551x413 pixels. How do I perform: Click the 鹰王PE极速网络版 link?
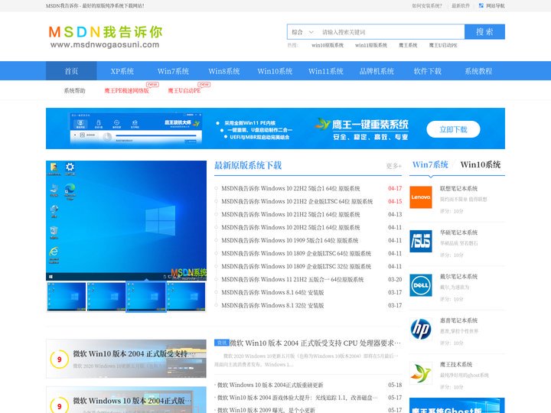click(126, 90)
